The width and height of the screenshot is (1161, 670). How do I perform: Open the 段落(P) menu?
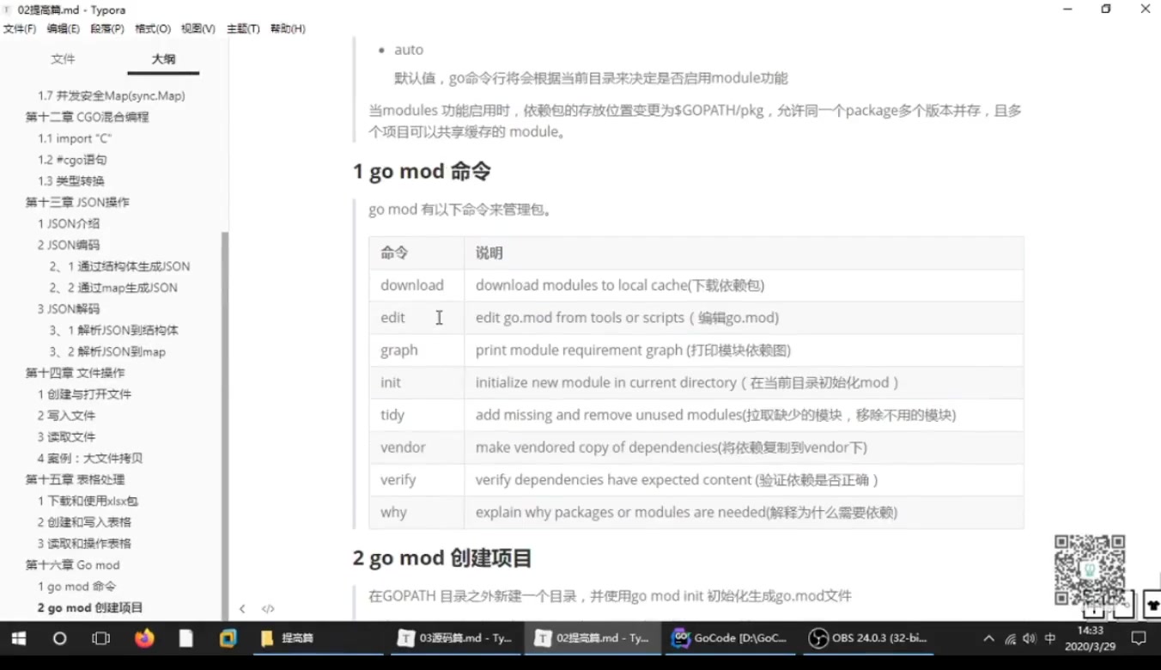click(x=107, y=28)
